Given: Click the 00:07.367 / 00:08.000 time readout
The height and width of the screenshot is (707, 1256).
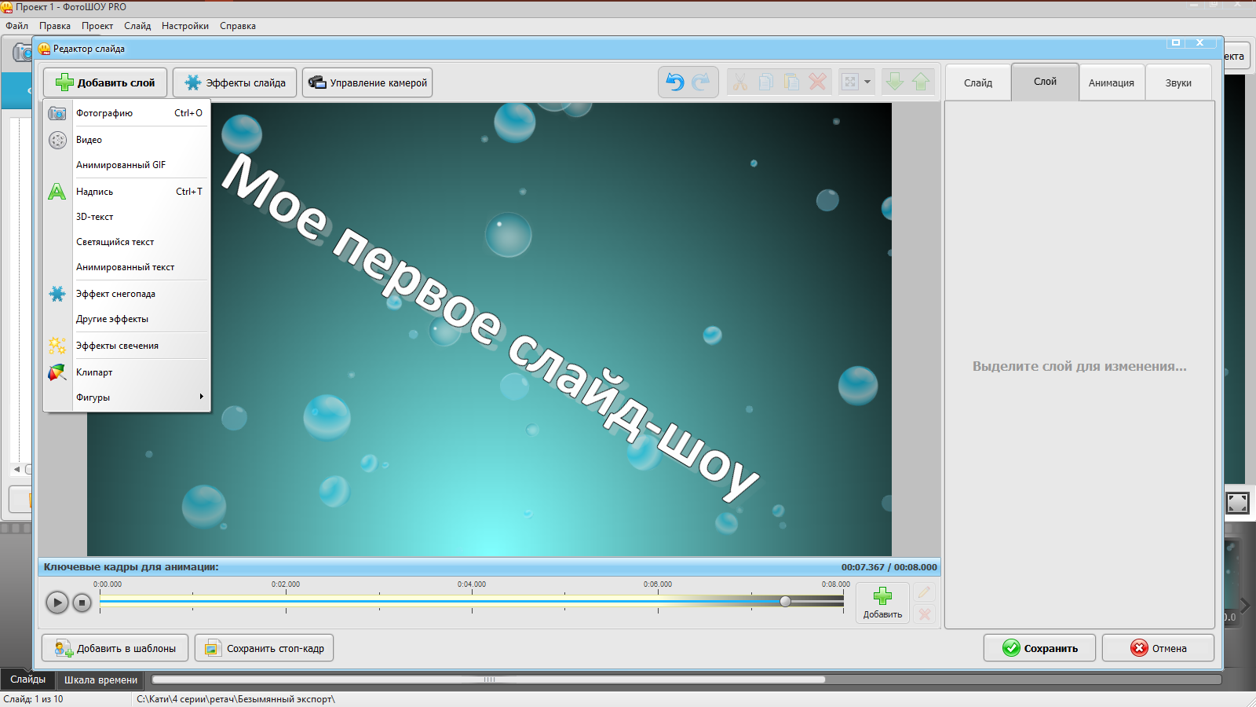Looking at the screenshot, I should (x=889, y=567).
